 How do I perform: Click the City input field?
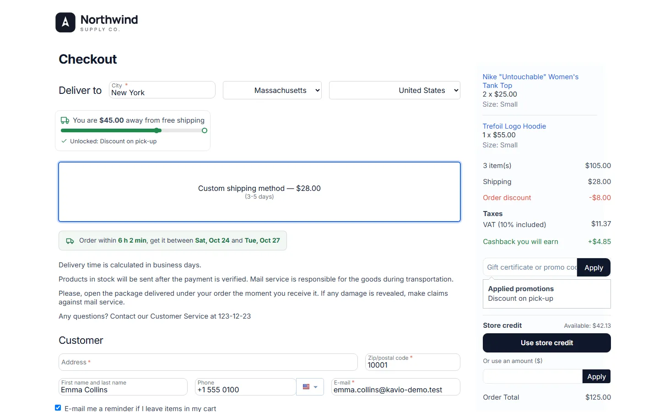pyautogui.click(x=162, y=90)
